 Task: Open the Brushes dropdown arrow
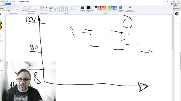tap(51, 12)
